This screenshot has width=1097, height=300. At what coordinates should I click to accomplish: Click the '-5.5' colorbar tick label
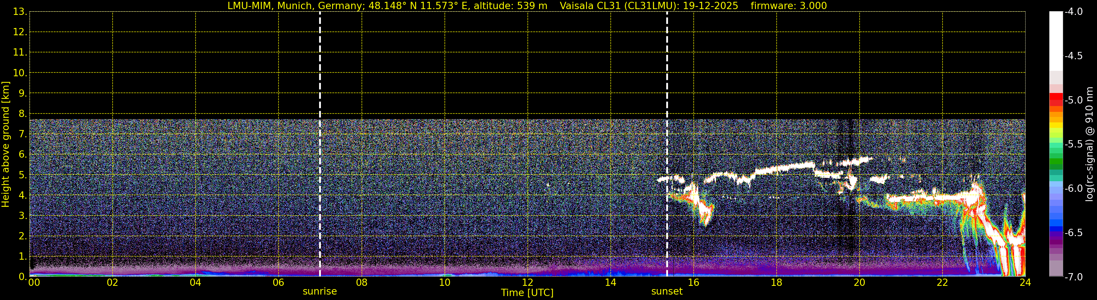(x=1073, y=145)
